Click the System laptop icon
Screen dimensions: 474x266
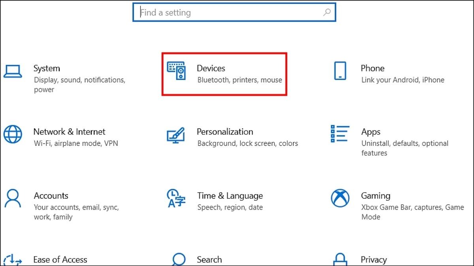tap(12, 71)
